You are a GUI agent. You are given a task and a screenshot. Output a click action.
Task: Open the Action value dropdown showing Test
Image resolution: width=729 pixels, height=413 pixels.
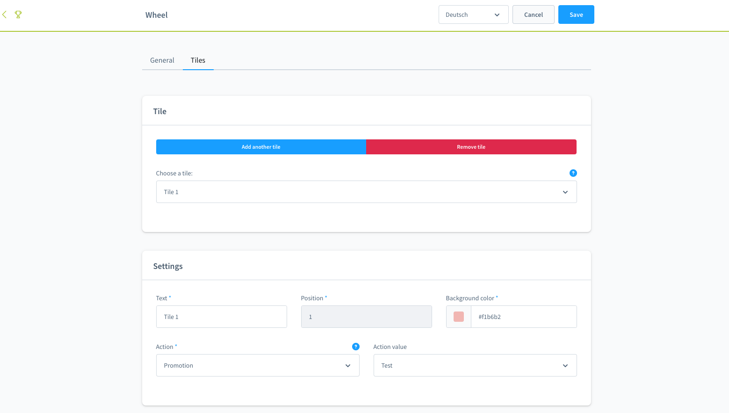pyautogui.click(x=475, y=365)
